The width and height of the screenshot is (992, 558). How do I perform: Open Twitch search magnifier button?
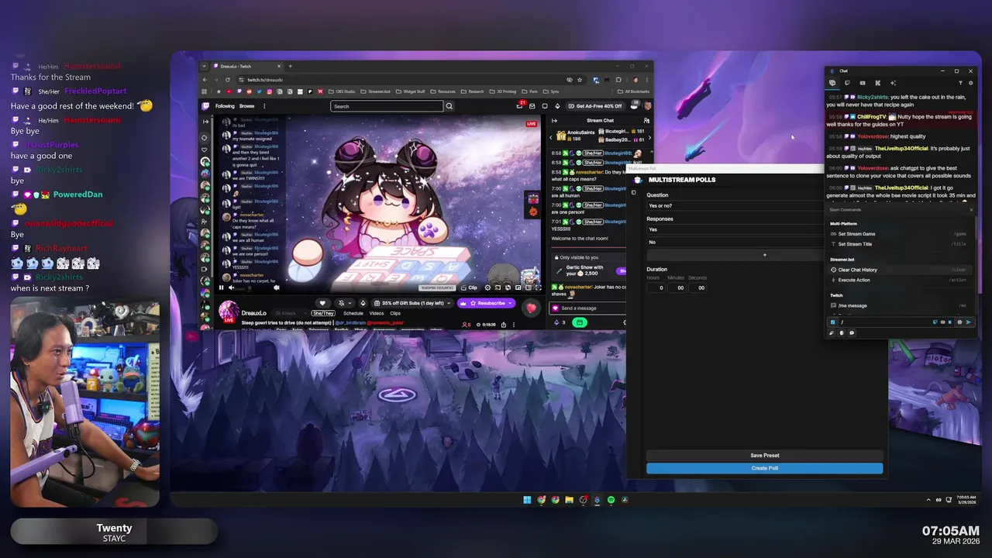(449, 106)
